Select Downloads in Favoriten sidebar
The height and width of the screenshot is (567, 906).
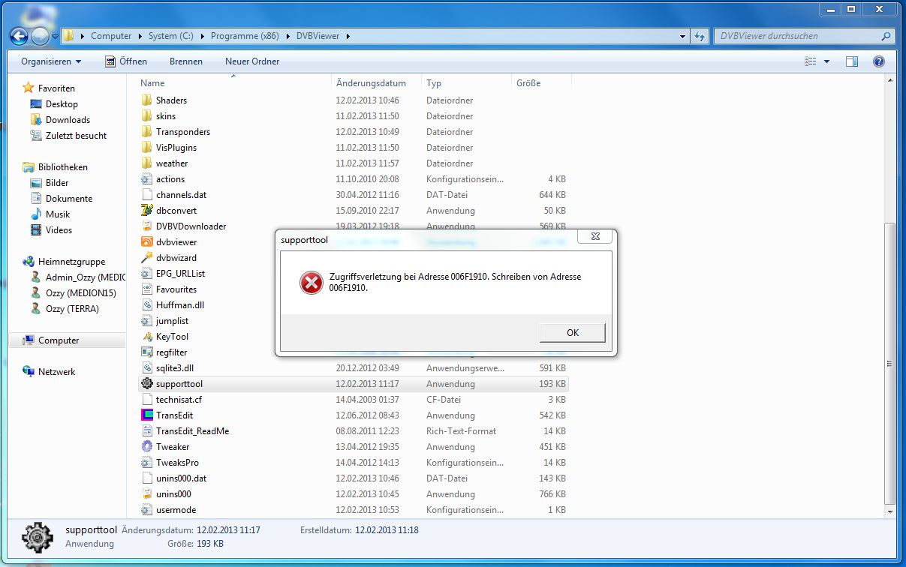coord(68,120)
